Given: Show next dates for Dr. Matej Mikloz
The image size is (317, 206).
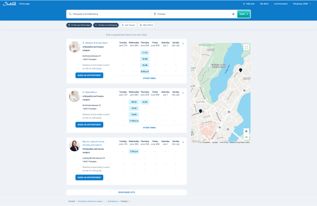Looking at the screenshot, I should pos(183,93).
